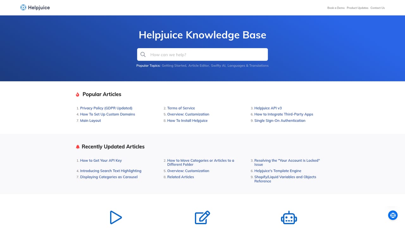
Task: Click the Helpjuice logo icon
Action: tap(23, 7)
